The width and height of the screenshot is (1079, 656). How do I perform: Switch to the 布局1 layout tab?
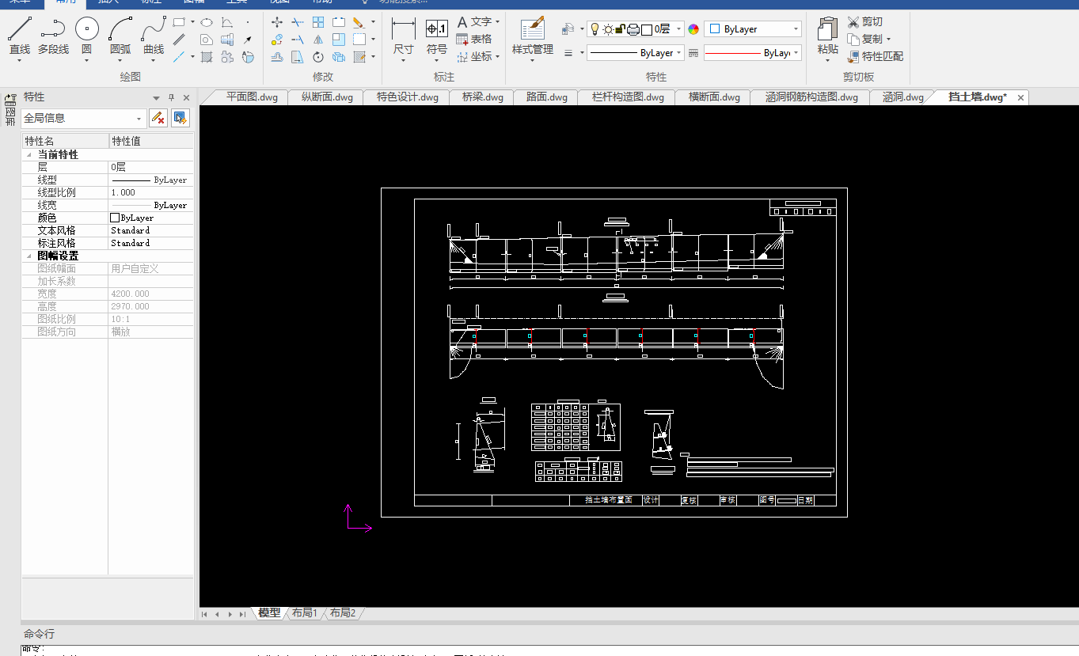pos(305,612)
